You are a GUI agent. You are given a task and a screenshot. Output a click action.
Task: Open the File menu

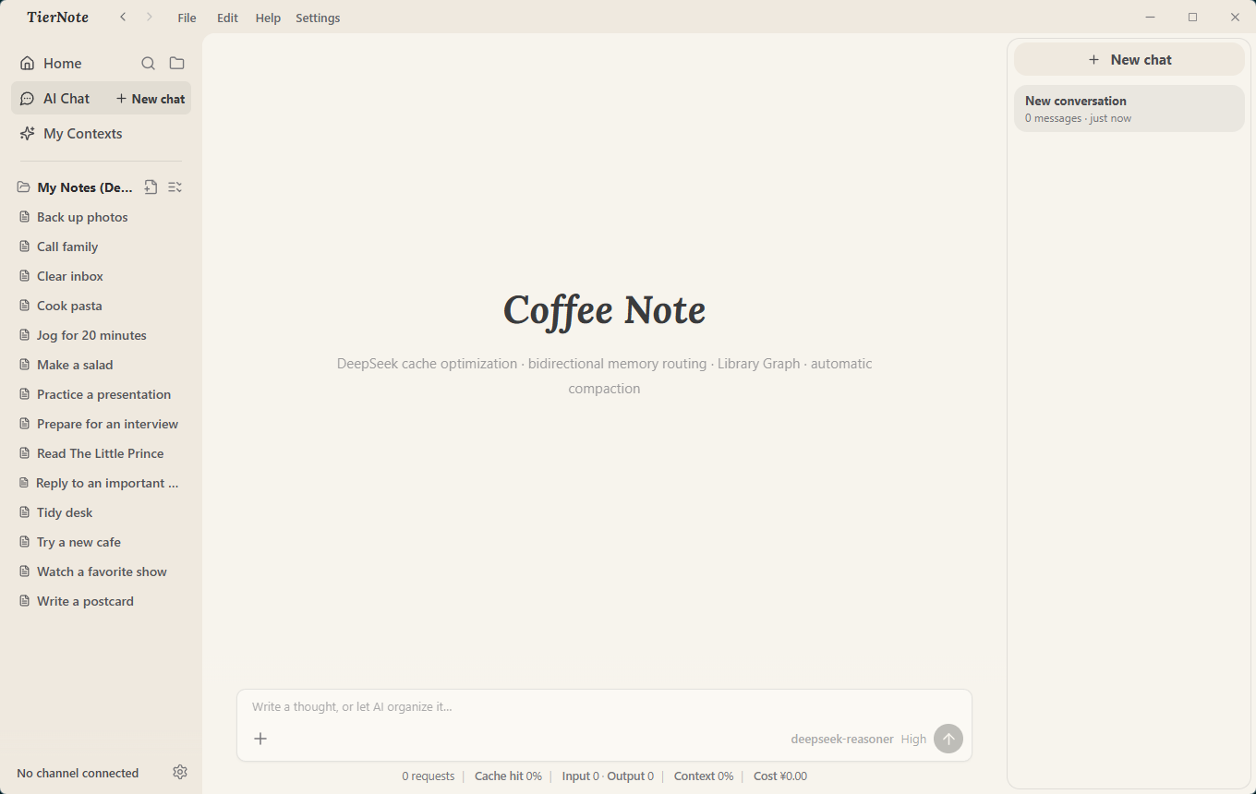(187, 18)
